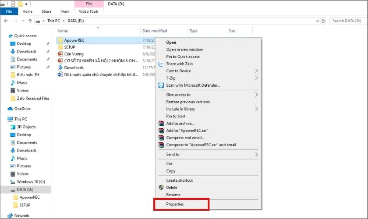The height and width of the screenshot is (219, 368).
Task: Click the shield icon beside Delete
Action: point(161,187)
